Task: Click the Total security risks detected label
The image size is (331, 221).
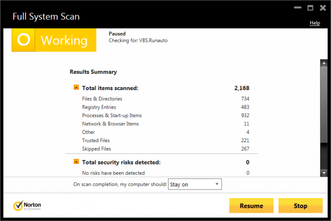Action: click(121, 162)
